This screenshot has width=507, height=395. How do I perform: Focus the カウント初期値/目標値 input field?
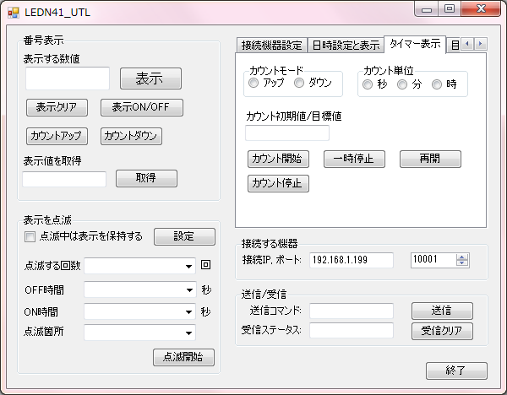[x=287, y=133]
